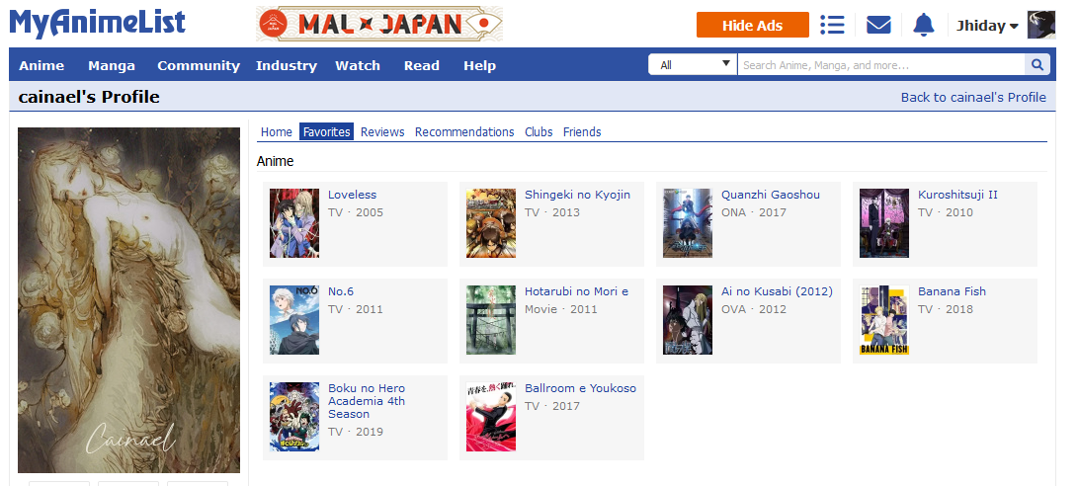Click the Hotarubi no Mori e cover
The width and height of the screenshot is (1079, 486).
491,320
